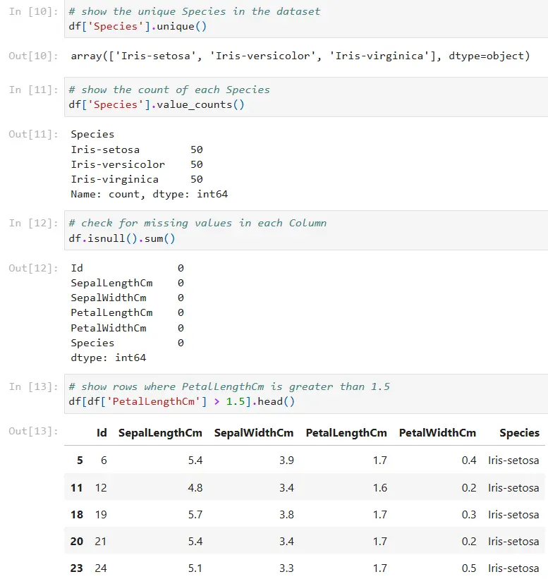Click the Out[11] output prompt
This screenshot has width=548, height=579.
tap(34, 134)
